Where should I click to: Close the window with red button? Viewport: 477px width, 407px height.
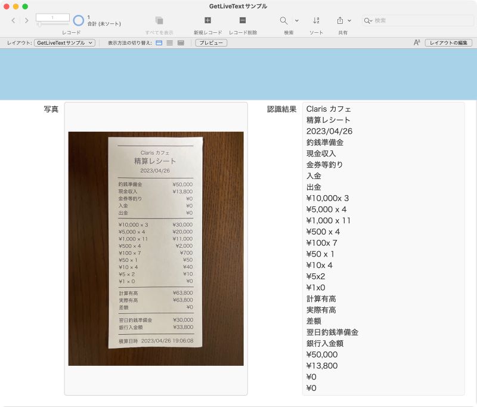pos(7,7)
